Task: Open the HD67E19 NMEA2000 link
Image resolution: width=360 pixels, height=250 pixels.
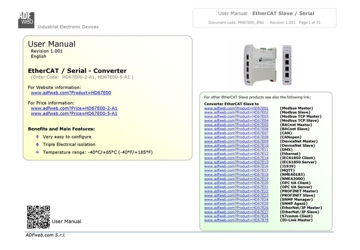Action: click(x=236, y=179)
